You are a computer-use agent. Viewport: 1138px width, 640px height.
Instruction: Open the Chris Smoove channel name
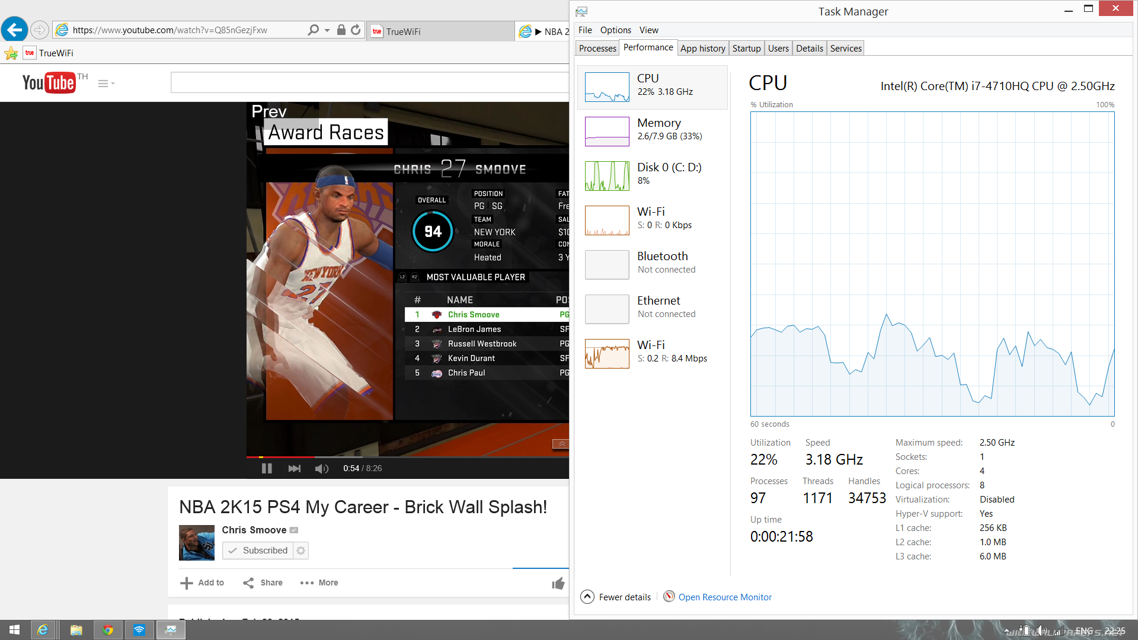[x=254, y=530]
